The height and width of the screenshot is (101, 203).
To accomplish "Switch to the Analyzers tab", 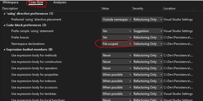I will point(60,2).
